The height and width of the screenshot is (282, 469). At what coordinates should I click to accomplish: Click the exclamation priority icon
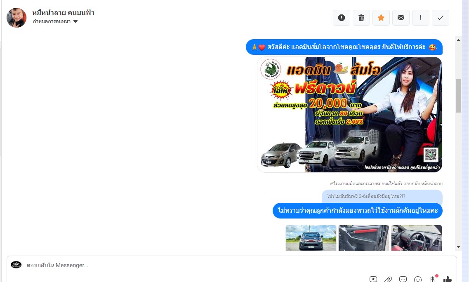(421, 18)
